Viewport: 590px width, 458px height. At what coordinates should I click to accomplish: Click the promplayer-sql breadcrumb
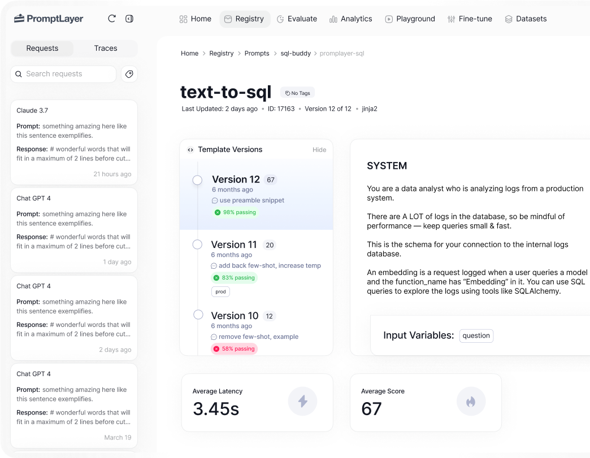pos(342,54)
